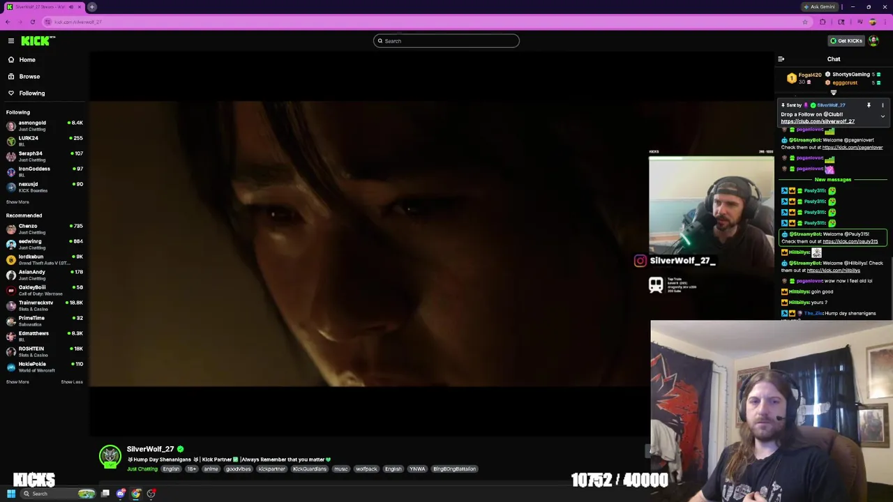The width and height of the screenshot is (893, 502).
Task: Open AsianAndy recommended channel
Action: coord(45,275)
